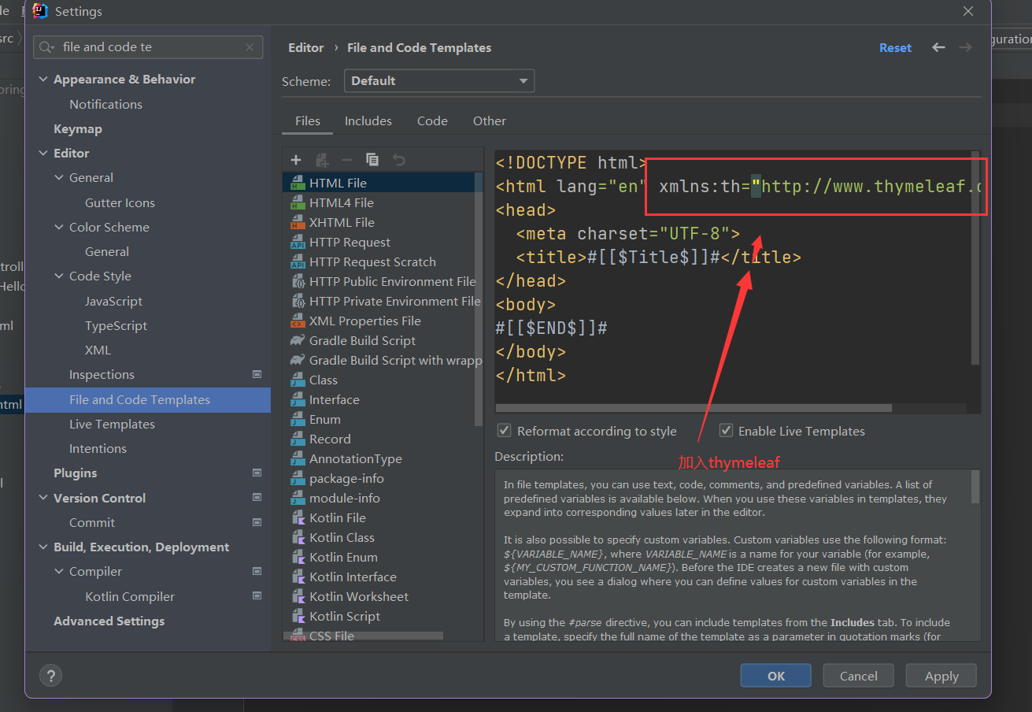Image resolution: width=1032 pixels, height=712 pixels.
Task: Switch to the Code tab
Action: [x=432, y=121]
